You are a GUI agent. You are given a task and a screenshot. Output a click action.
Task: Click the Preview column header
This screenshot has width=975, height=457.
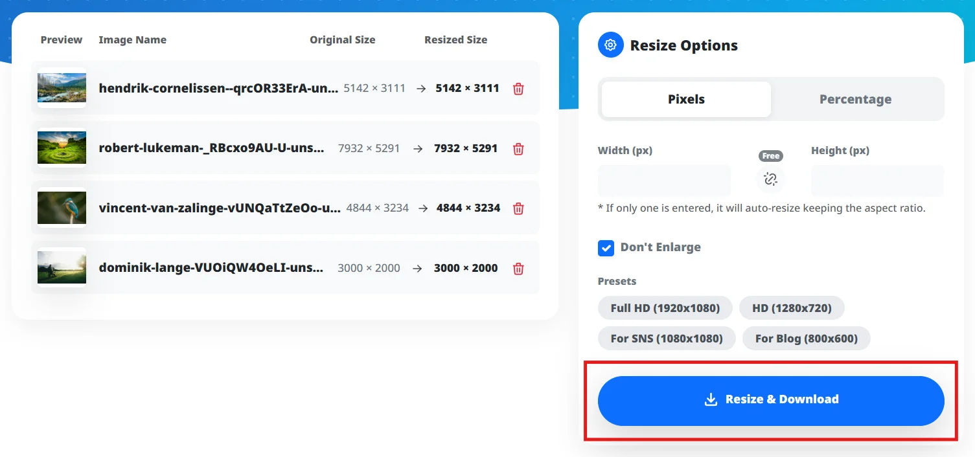[62, 40]
